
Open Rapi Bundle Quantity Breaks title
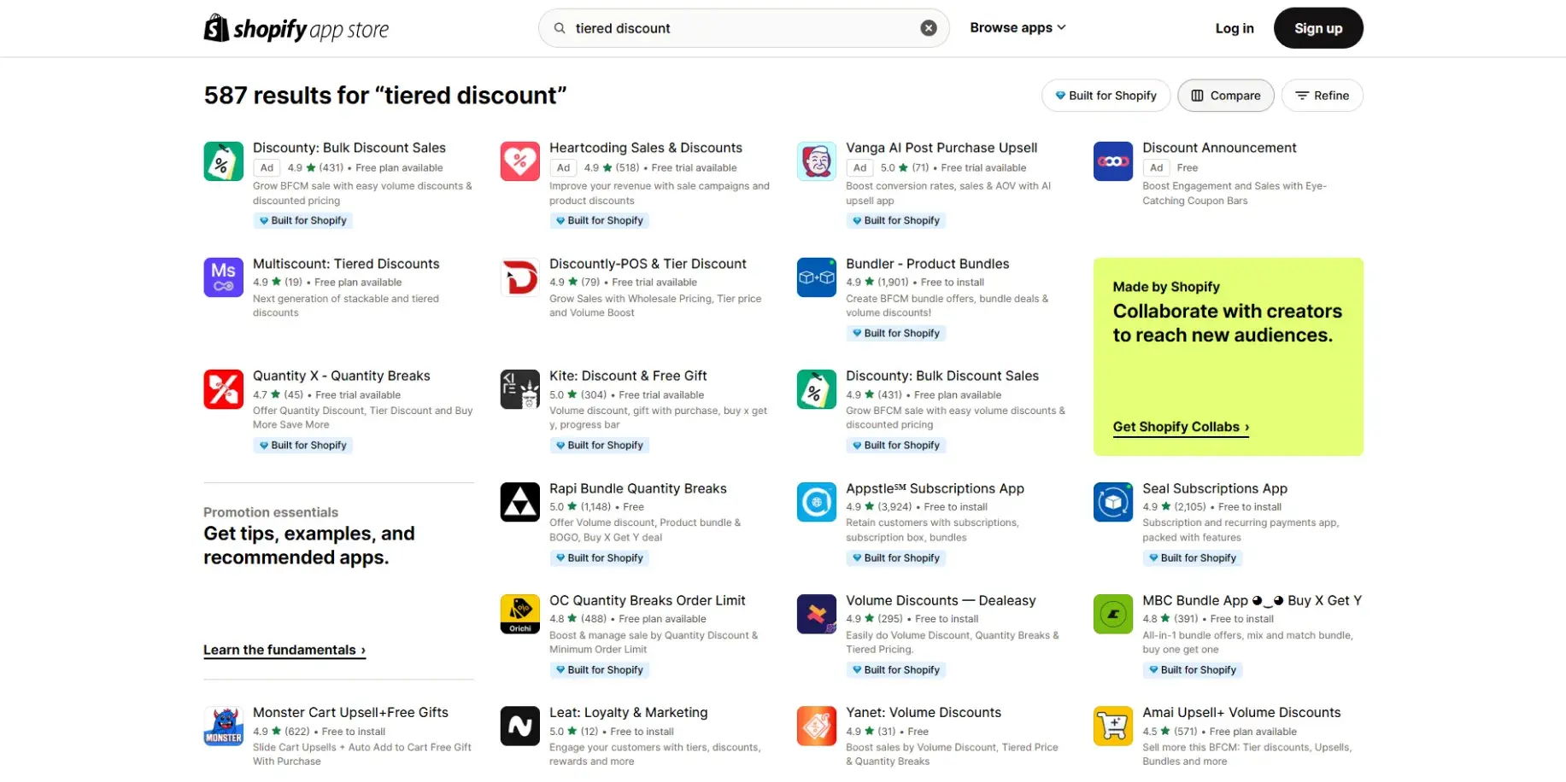coord(637,488)
